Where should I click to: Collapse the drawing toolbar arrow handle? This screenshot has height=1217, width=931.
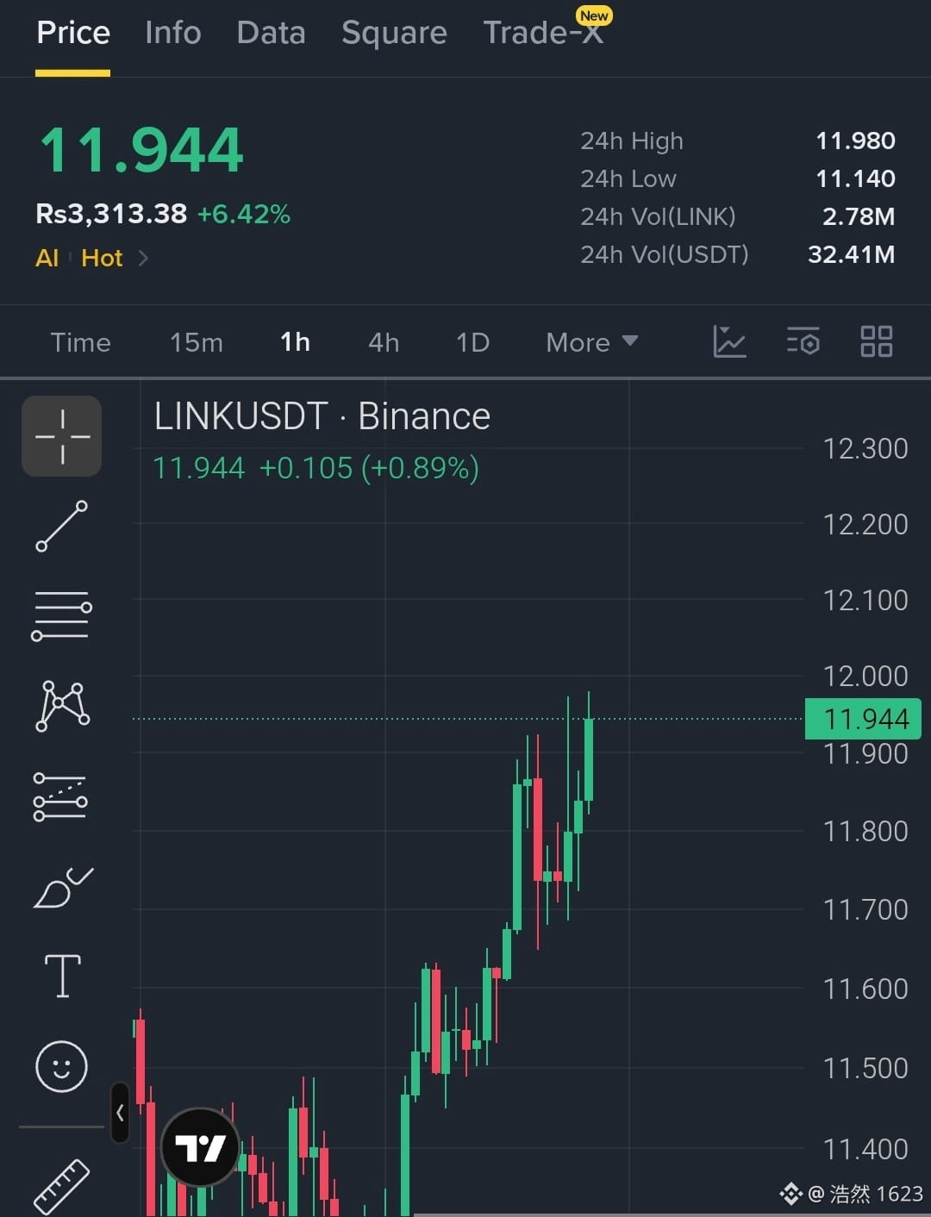coord(120,1113)
